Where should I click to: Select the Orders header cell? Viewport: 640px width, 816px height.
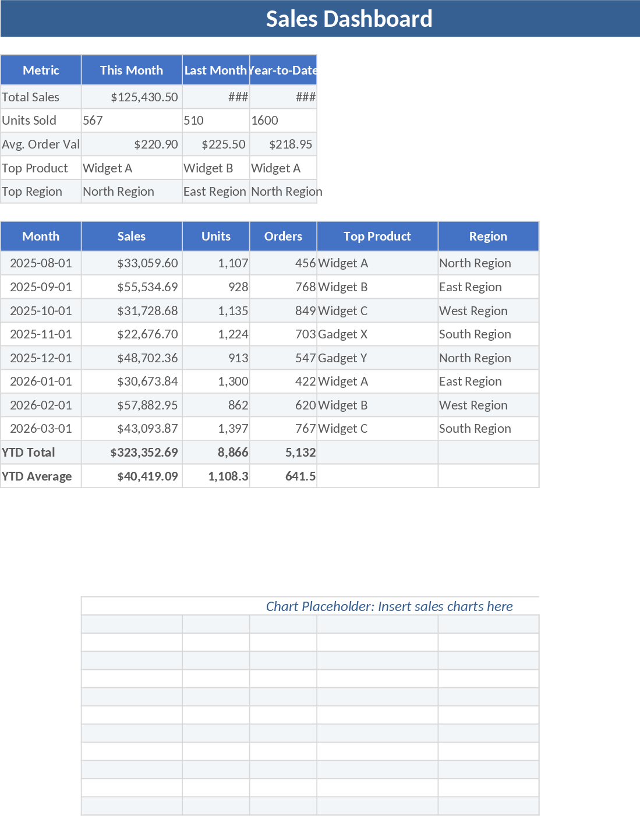coord(283,236)
